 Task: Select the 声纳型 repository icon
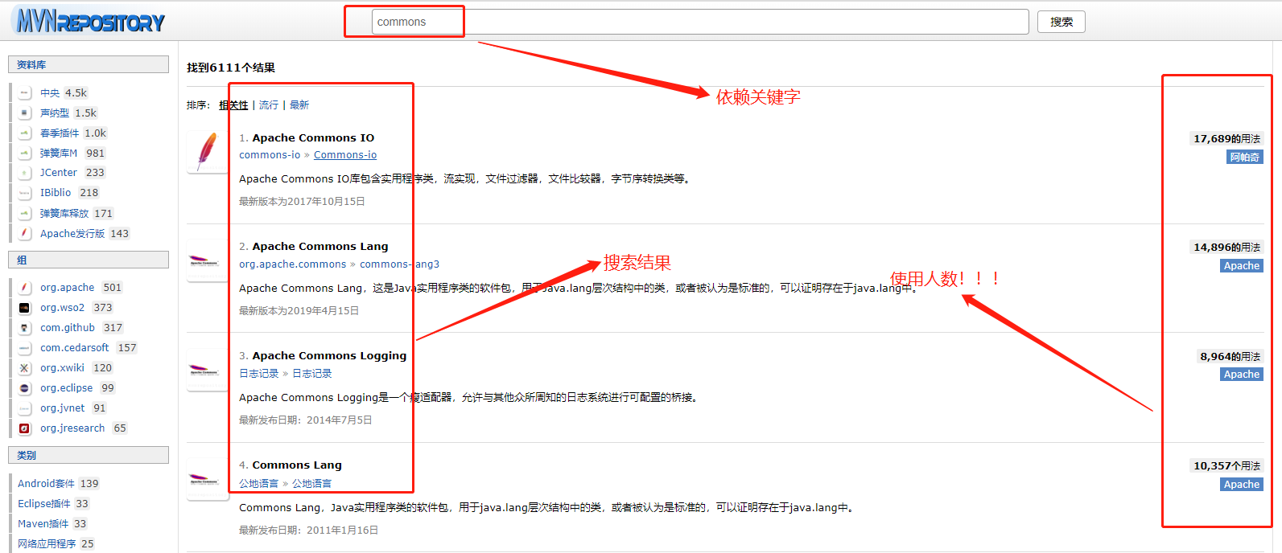click(x=25, y=113)
